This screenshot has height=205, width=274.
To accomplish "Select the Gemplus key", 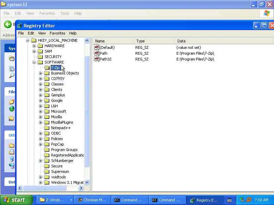I will tap(58, 95).
